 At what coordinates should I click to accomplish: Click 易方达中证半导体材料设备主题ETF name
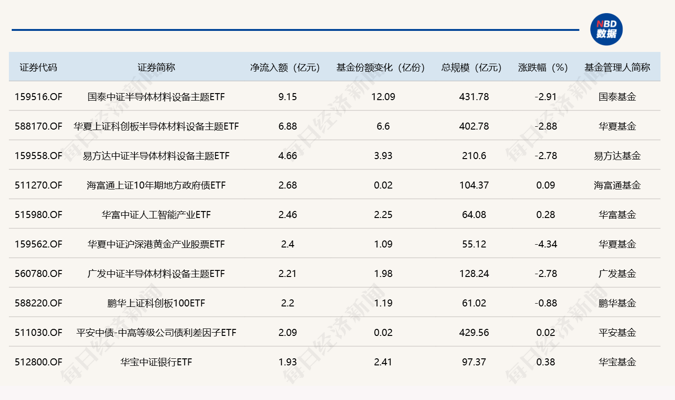(x=156, y=156)
